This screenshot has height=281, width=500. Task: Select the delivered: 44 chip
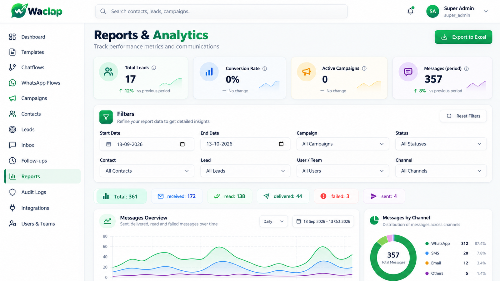coord(283,196)
